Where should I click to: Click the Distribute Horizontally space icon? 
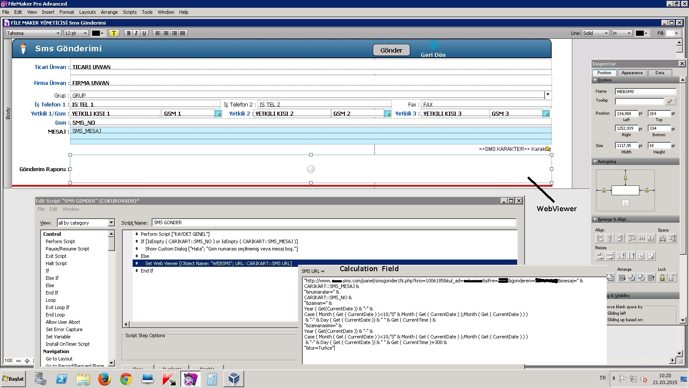663,238
